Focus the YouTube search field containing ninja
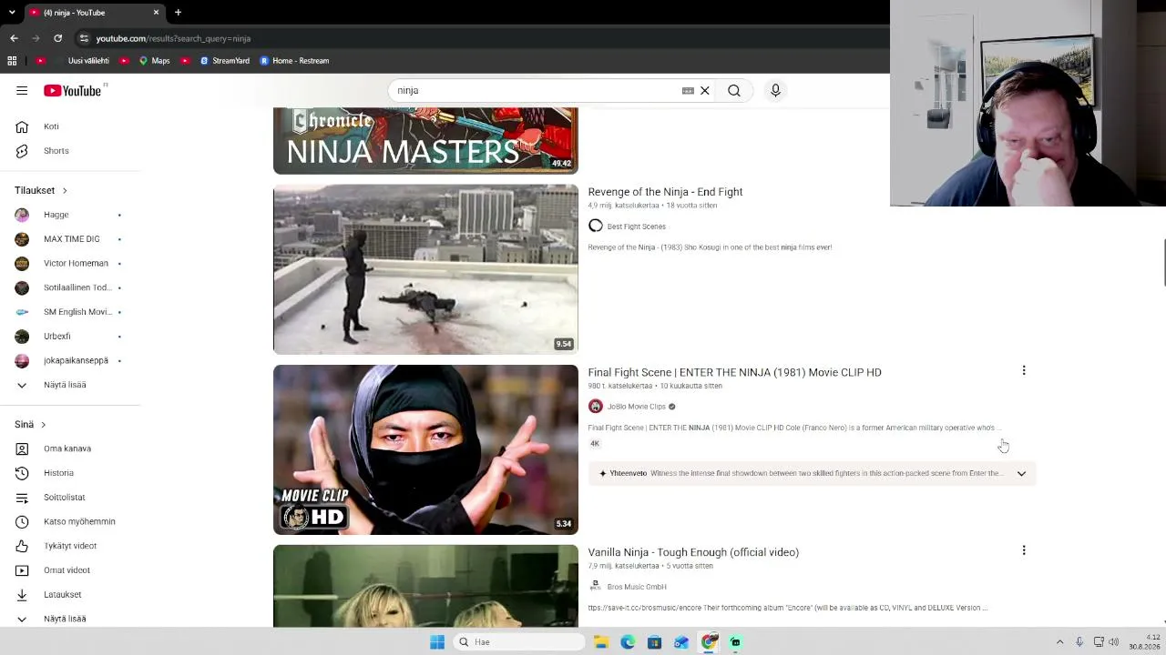The height and width of the screenshot is (655, 1166). [x=537, y=90]
